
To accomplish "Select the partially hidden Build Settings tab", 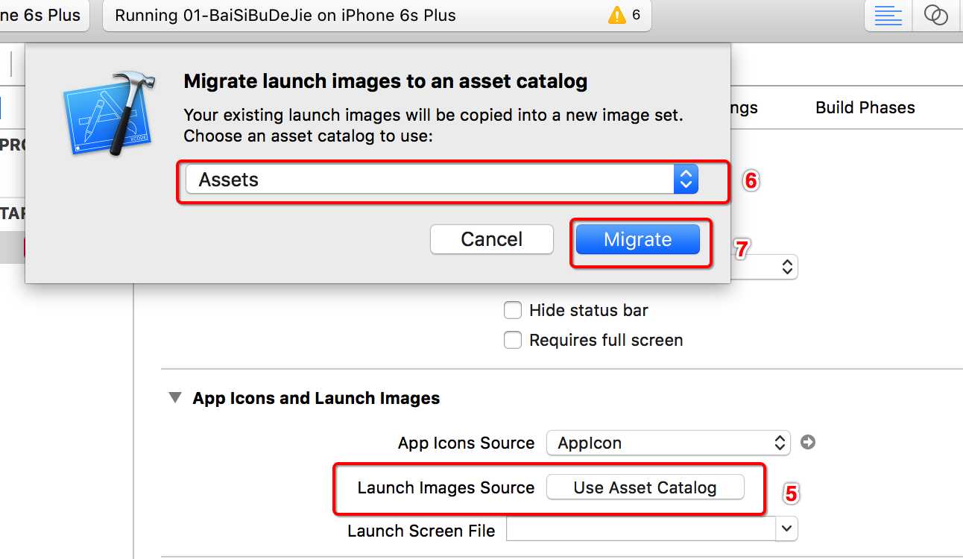I will [744, 107].
